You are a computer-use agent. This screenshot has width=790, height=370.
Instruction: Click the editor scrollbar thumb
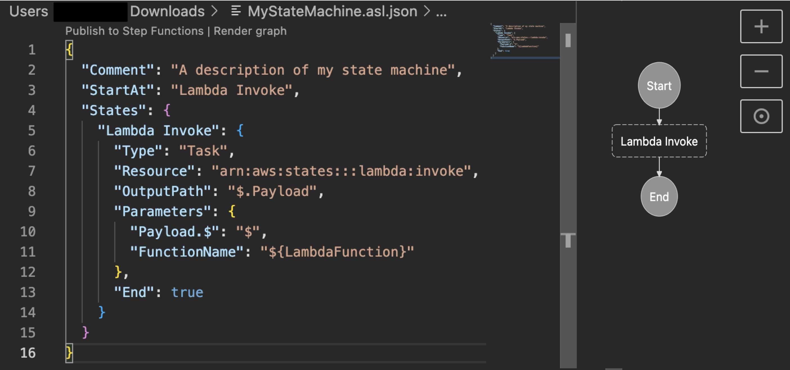(568, 40)
